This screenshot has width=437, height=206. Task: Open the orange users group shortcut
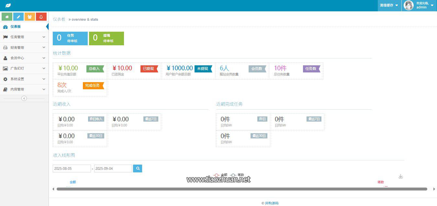[x=30, y=17]
